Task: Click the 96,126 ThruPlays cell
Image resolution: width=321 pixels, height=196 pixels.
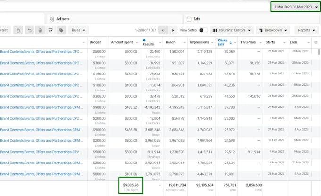Action: (255, 63)
